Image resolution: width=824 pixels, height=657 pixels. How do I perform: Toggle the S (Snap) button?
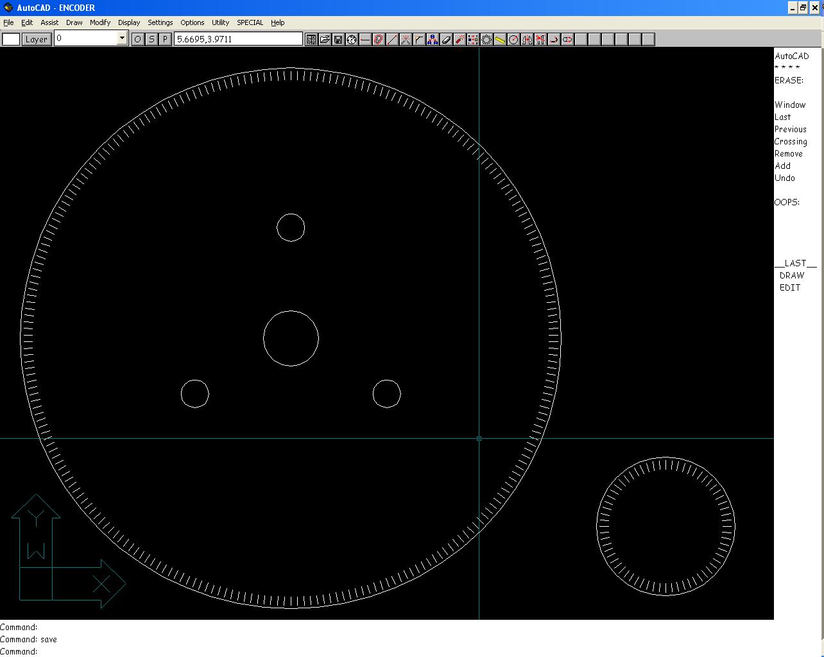click(151, 39)
